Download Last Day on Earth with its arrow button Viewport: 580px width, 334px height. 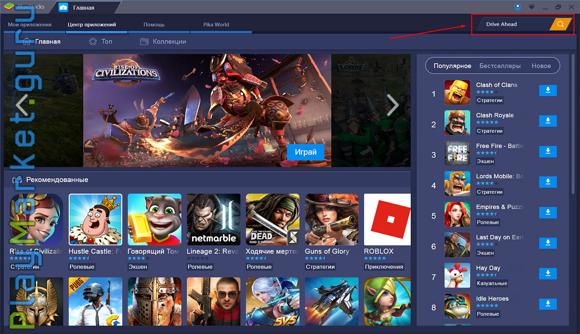tap(548, 243)
